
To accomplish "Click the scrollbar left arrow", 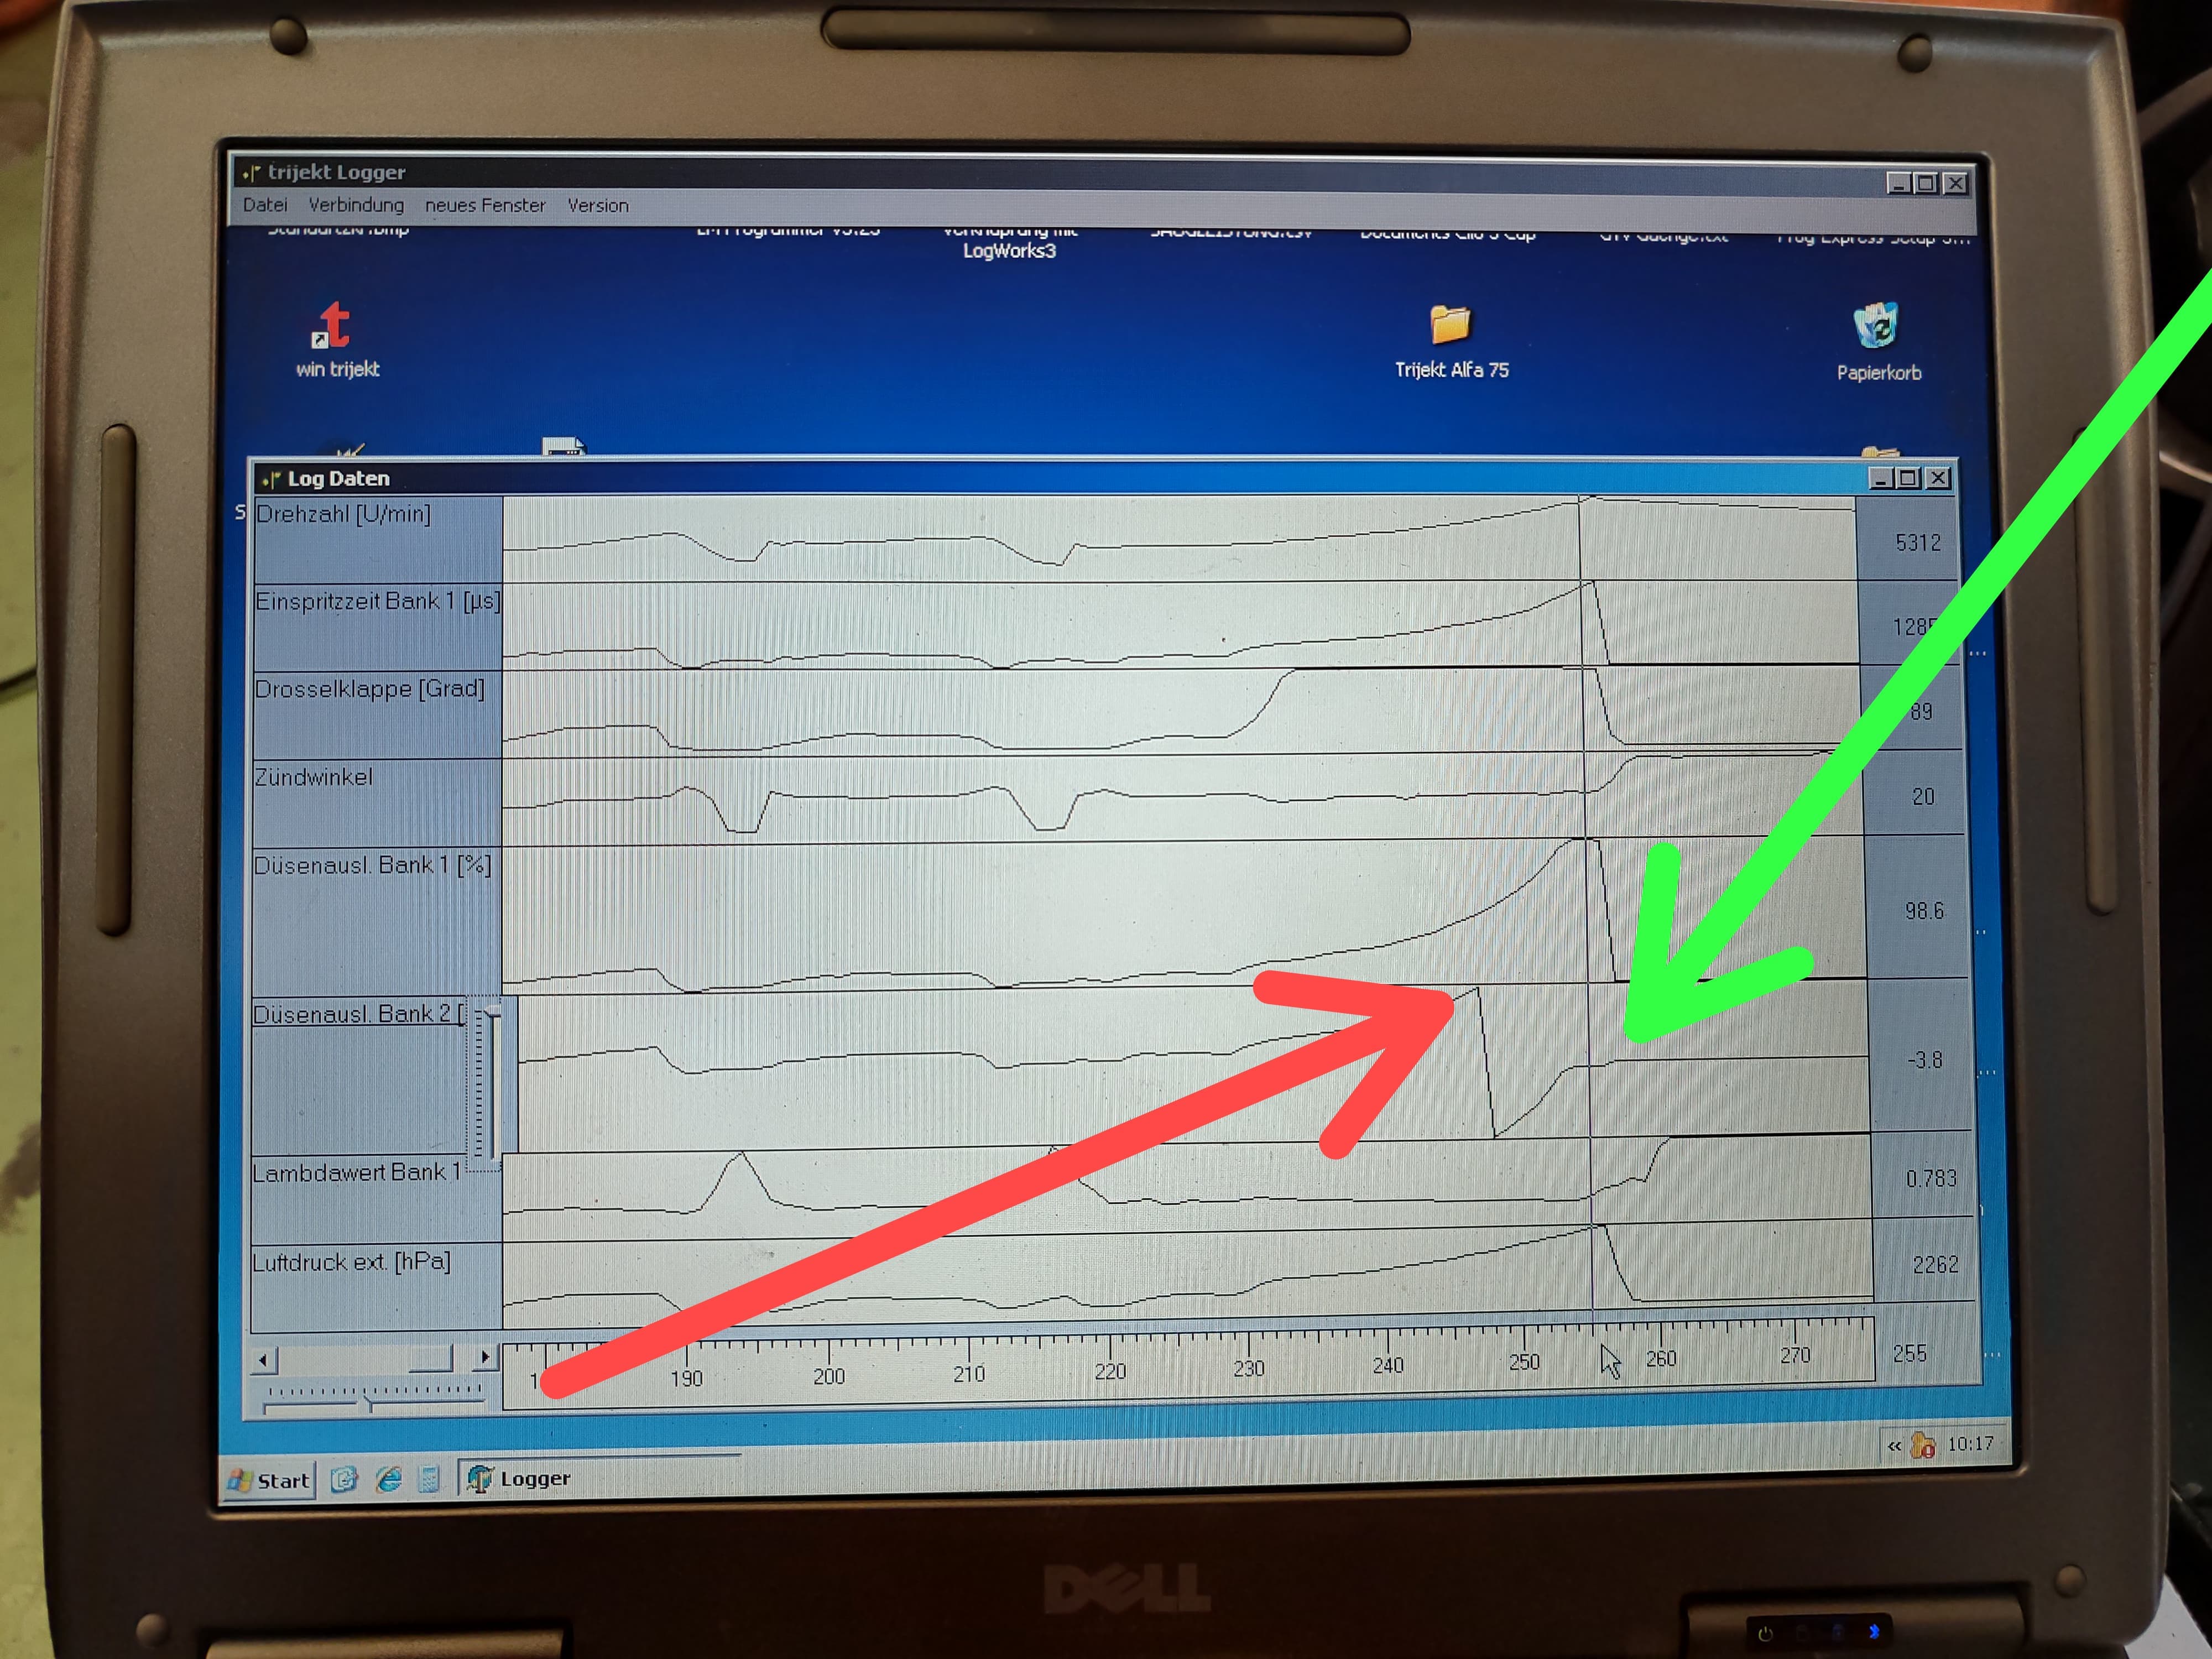I will click(264, 1360).
